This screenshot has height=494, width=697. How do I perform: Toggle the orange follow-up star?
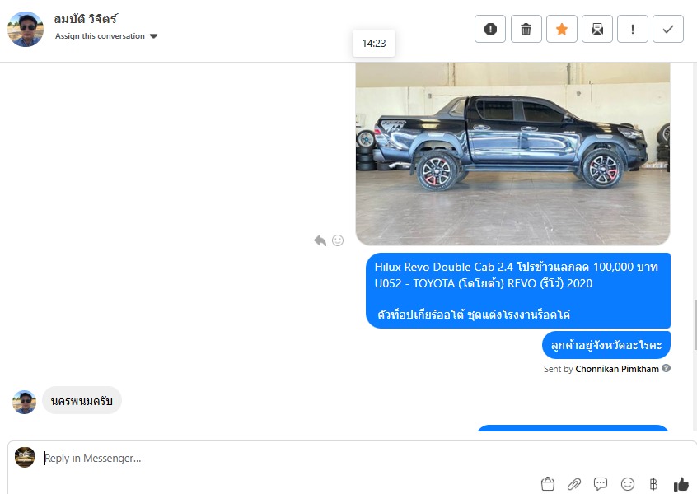point(561,30)
